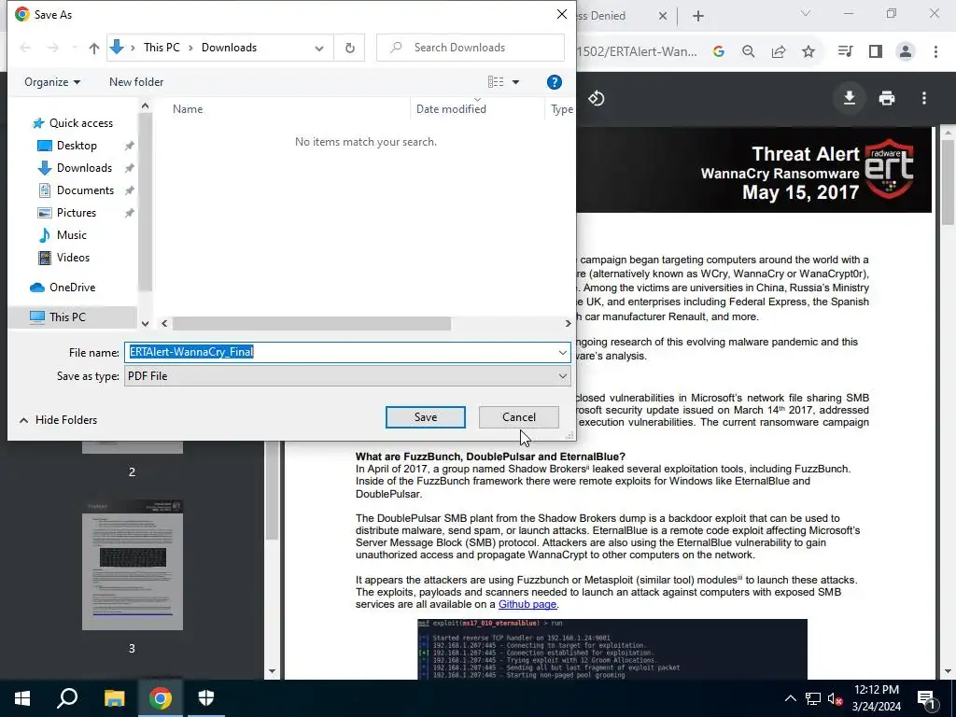
Task: Click the Search Downloads box
Action: click(x=471, y=48)
